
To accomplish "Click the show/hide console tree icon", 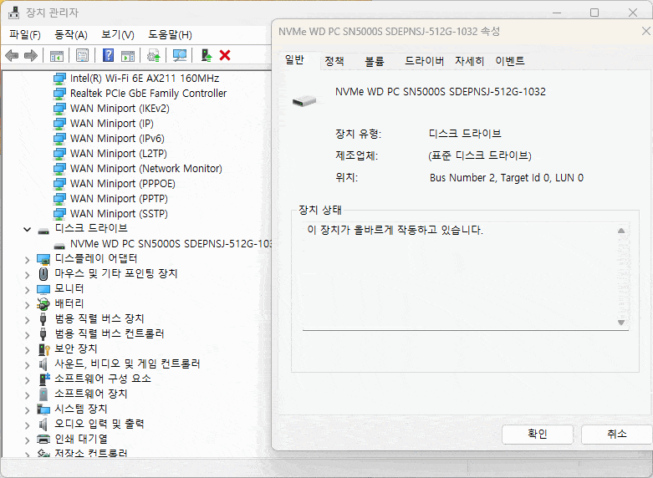I will 57,55.
